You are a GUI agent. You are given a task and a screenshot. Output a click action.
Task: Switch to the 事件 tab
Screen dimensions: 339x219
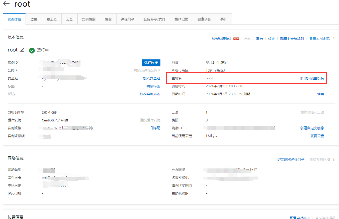(224, 19)
